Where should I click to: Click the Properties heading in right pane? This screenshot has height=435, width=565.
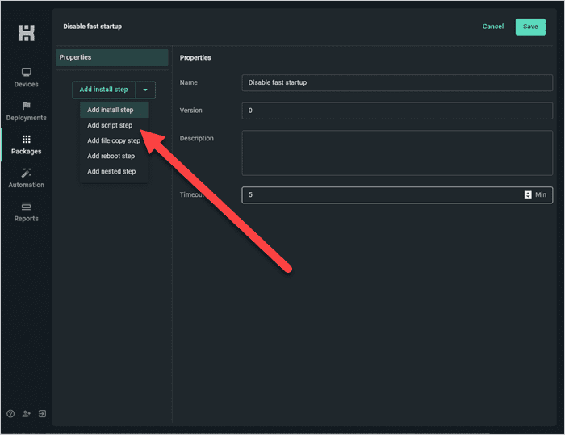click(195, 57)
